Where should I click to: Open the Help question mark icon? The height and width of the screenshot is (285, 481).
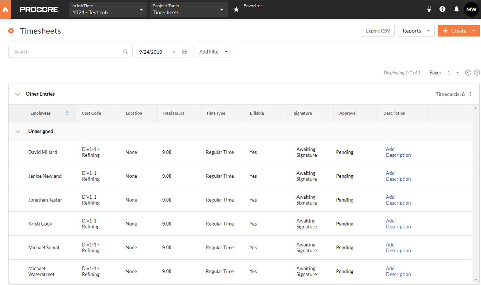442,9
